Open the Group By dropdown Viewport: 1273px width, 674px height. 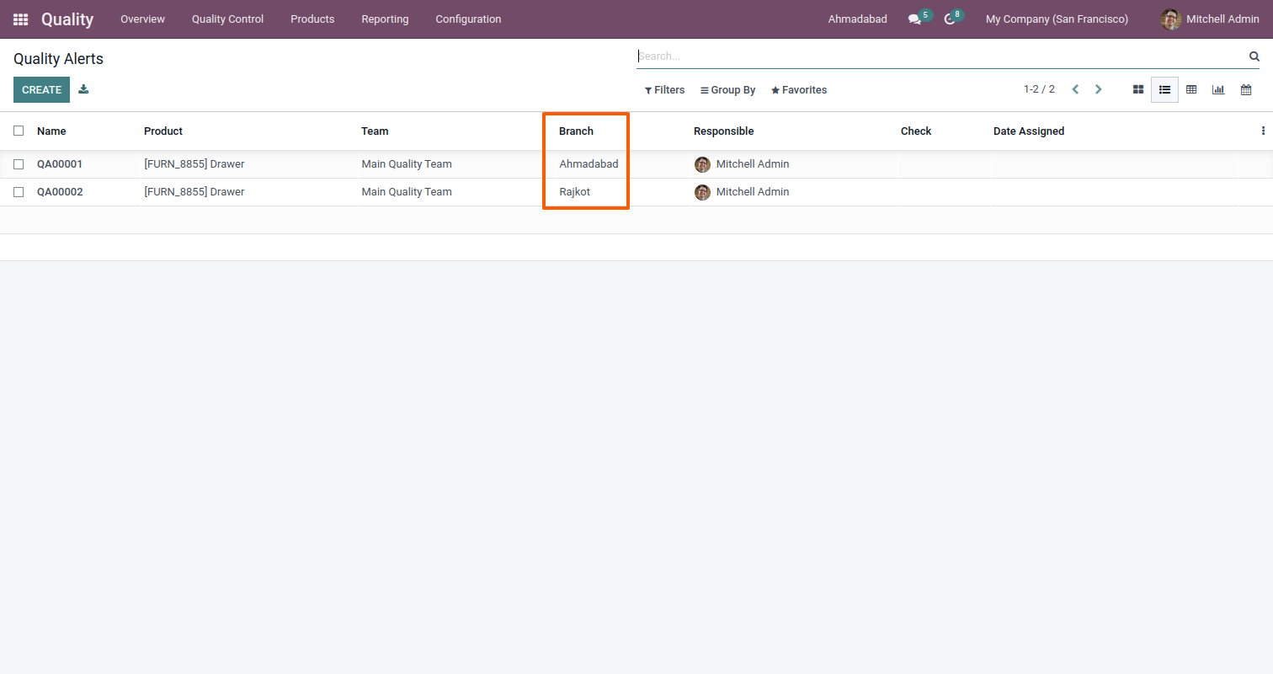(x=727, y=90)
